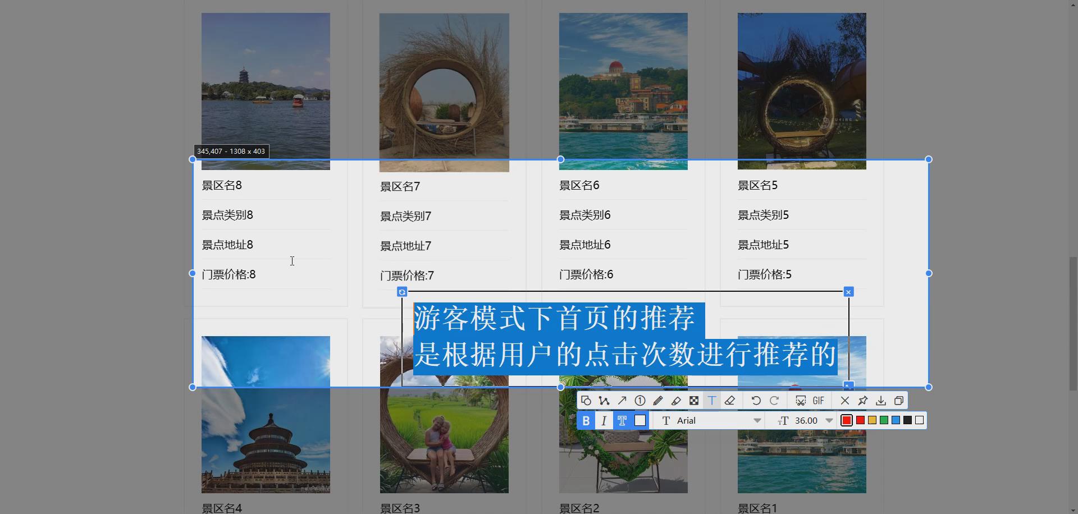Image resolution: width=1078 pixels, height=514 pixels.
Task: Toggle italic text formatting
Action: [604, 421]
